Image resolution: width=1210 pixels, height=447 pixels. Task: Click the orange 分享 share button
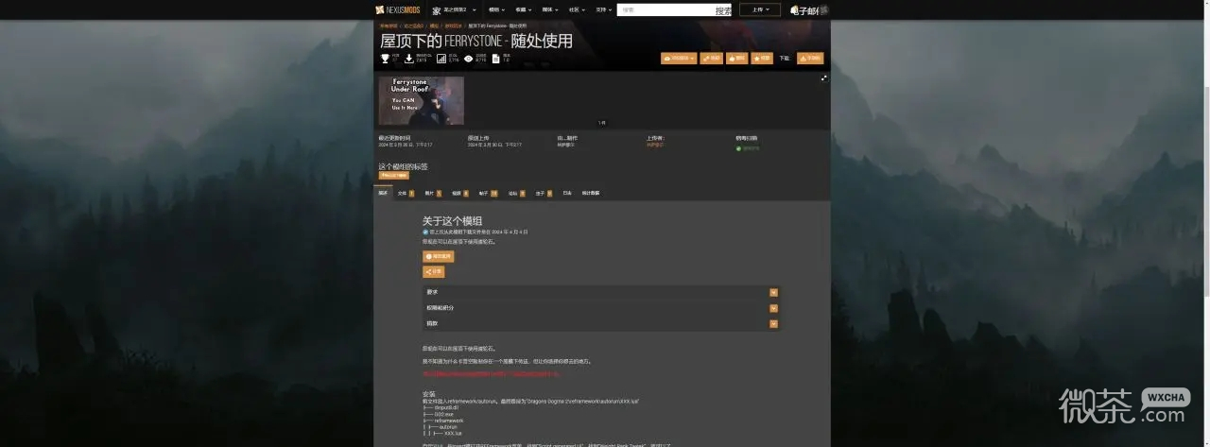pyautogui.click(x=433, y=271)
